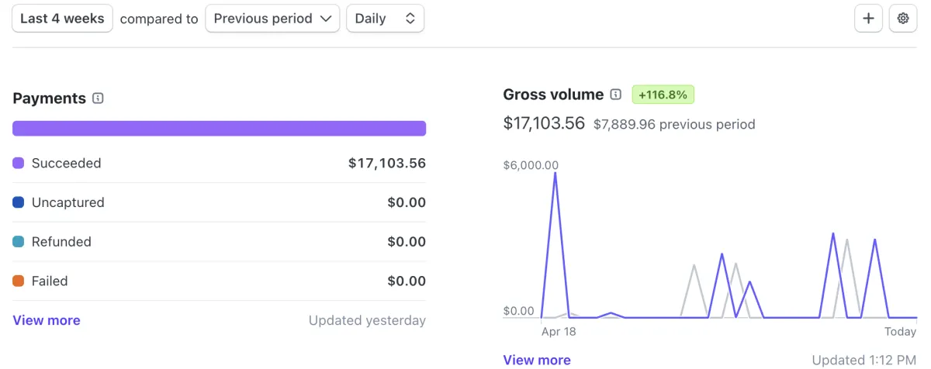931x369 pixels.
Task: Click View more under Payments
Action: pos(47,320)
